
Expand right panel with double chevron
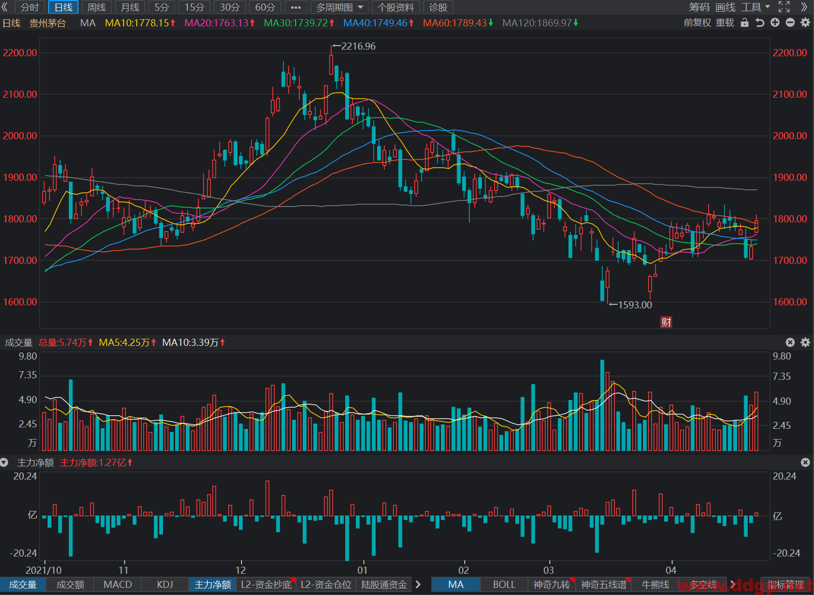click(804, 7)
